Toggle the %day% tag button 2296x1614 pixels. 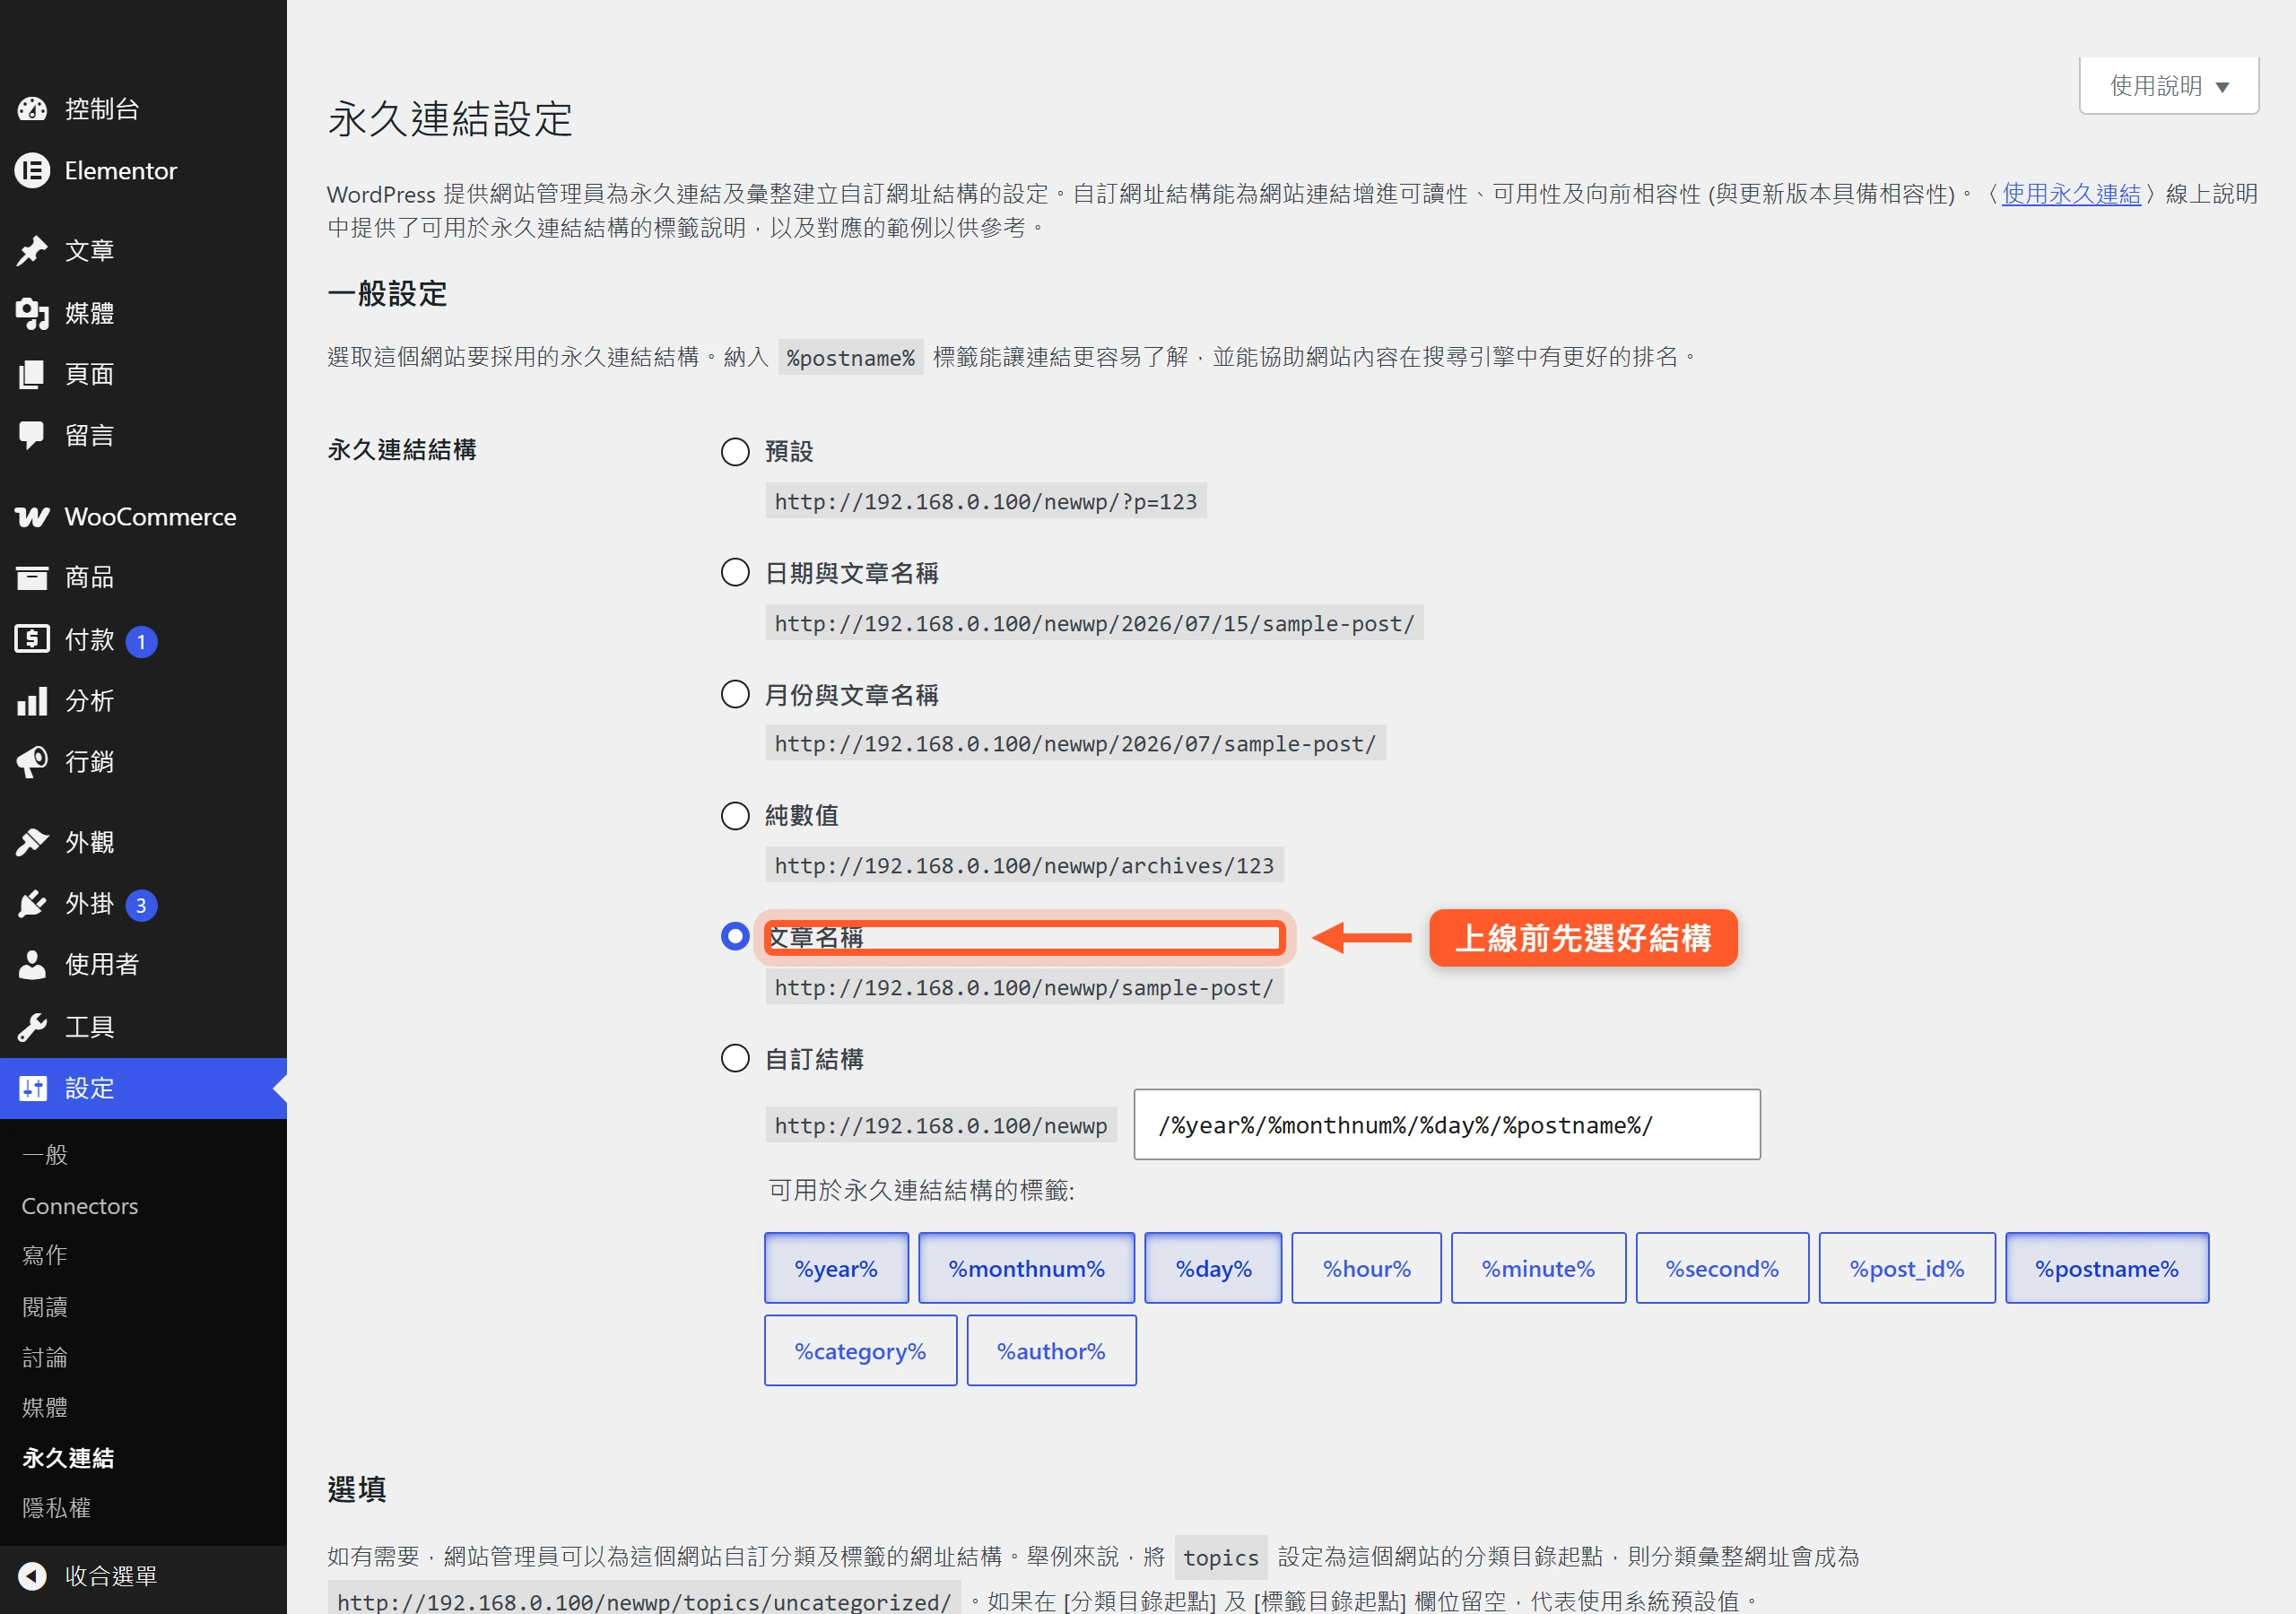point(1213,1268)
